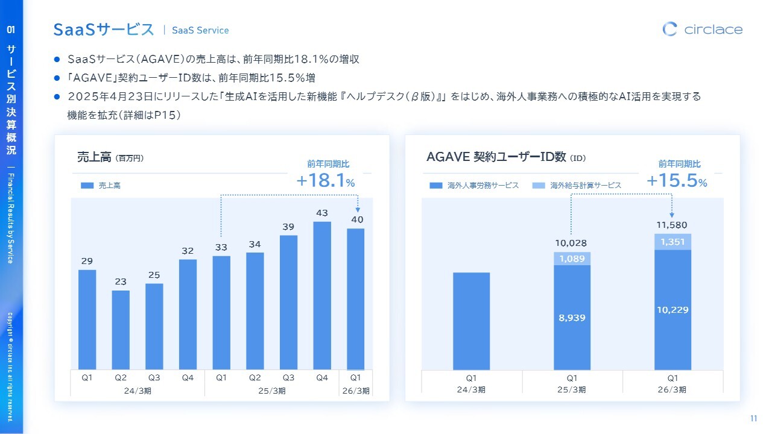This screenshot has width=772, height=434.
Task: Select the bullet text about 前年同期比18.1%の増収
Action: (x=214, y=60)
